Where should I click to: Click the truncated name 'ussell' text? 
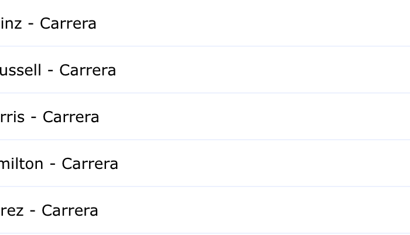(x=20, y=70)
